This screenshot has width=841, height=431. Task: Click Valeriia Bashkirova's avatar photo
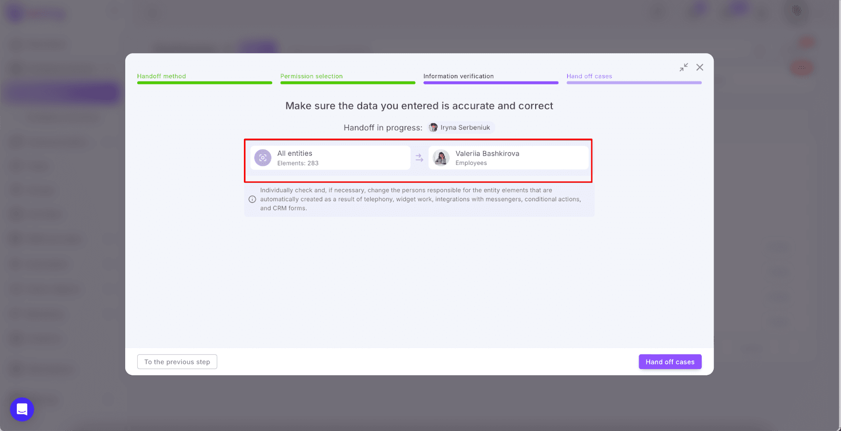click(x=441, y=157)
